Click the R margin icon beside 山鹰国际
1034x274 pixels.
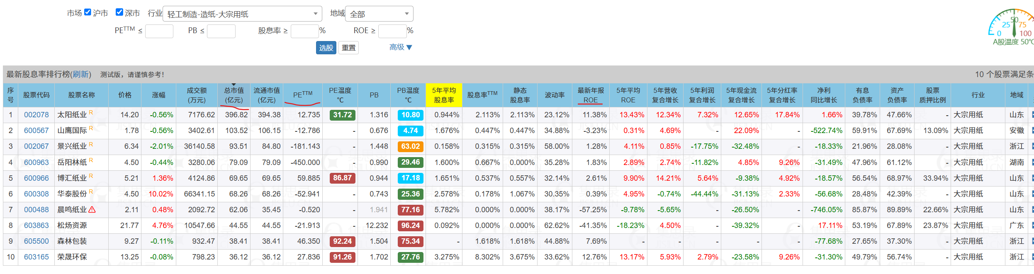click(x=91, y=128)
